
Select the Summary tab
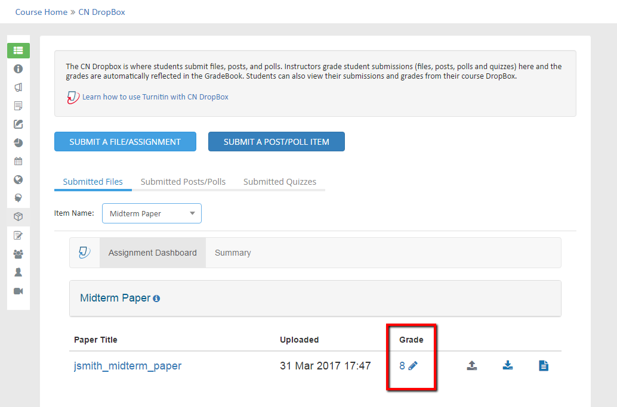(x=233, y=253)
